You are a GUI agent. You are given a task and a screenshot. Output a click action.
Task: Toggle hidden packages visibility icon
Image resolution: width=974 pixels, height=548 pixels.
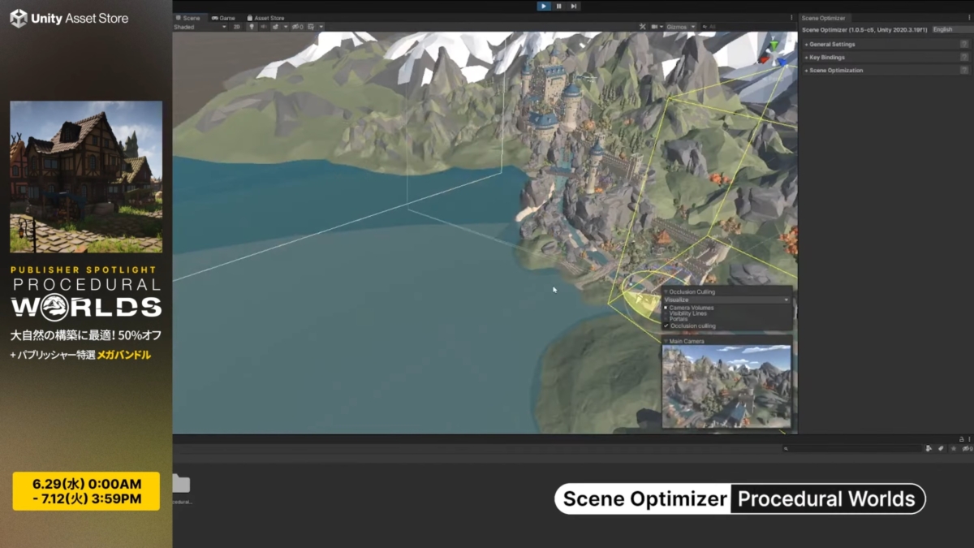tap(966, 448)
